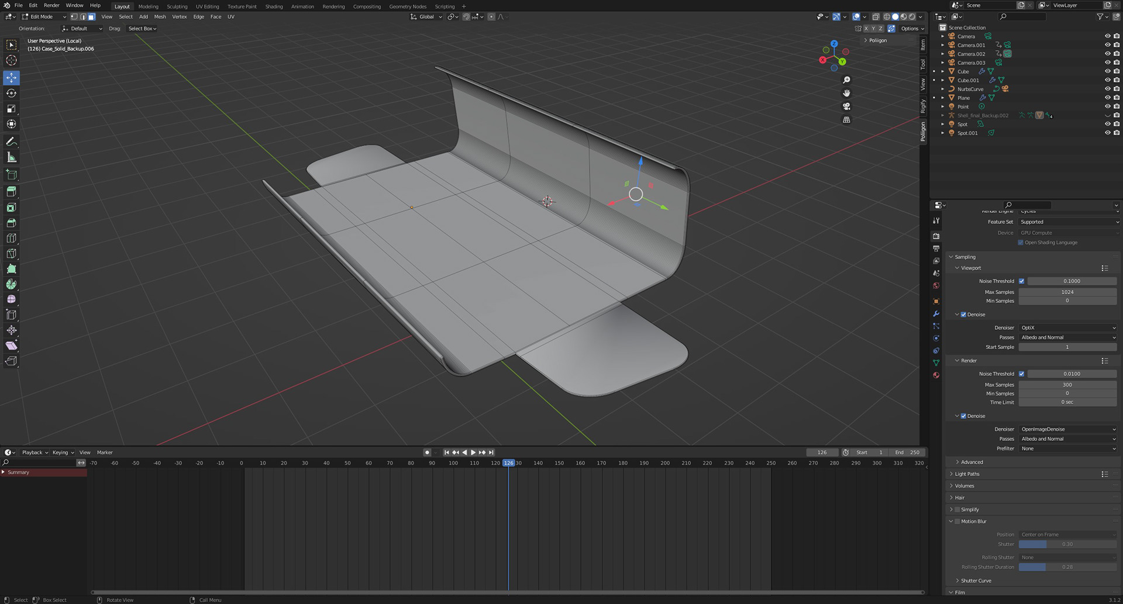
Task: Select the Rip Region tool
Action: pyautogui.click(x=11, y=361)
